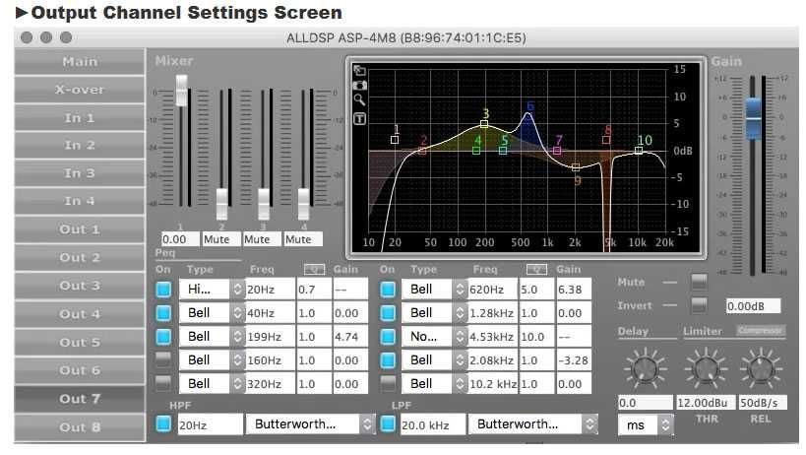Click right Q column toggle button
Image resolution: width=806 pixels, height=455 pixels.
pyautogui.click(x=536, y=270)
